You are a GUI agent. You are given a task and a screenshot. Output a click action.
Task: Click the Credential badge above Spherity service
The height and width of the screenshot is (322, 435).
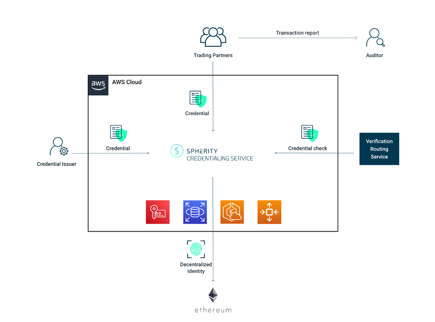point(197,98)
